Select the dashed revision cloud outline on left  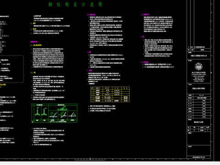tap(12, 69)
